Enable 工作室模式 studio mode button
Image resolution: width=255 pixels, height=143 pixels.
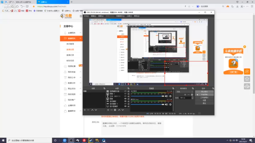point(204,98)
